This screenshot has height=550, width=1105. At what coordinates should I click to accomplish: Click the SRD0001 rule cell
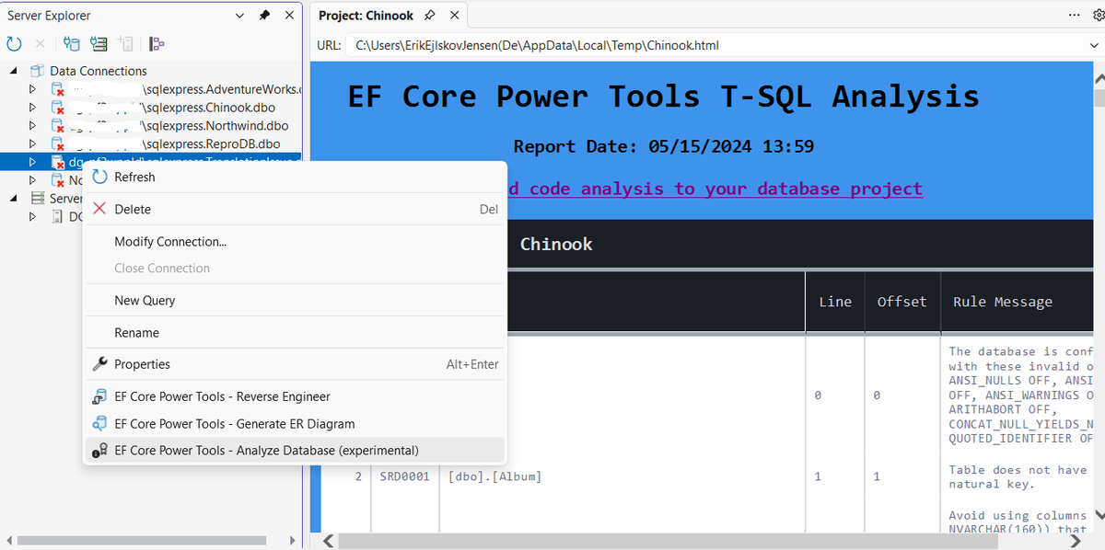point(404,476)
